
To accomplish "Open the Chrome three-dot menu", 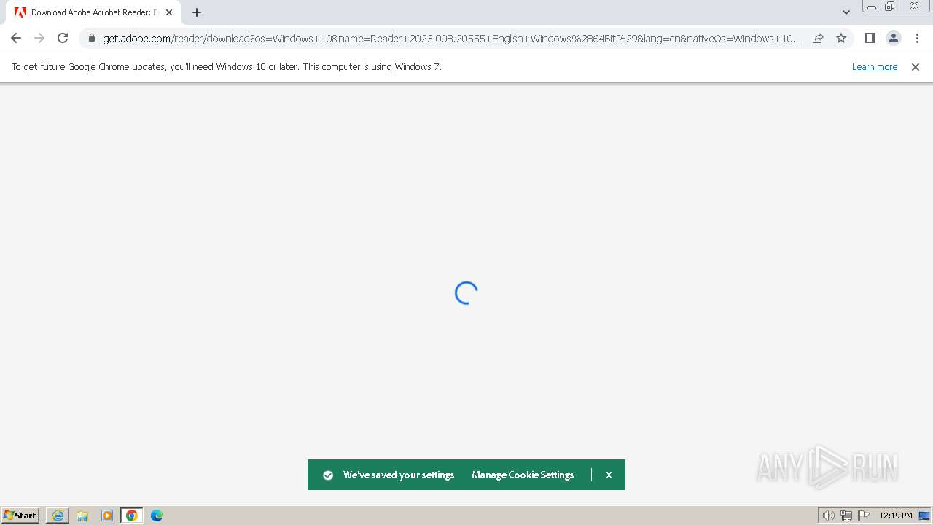I will pos(916,38).
